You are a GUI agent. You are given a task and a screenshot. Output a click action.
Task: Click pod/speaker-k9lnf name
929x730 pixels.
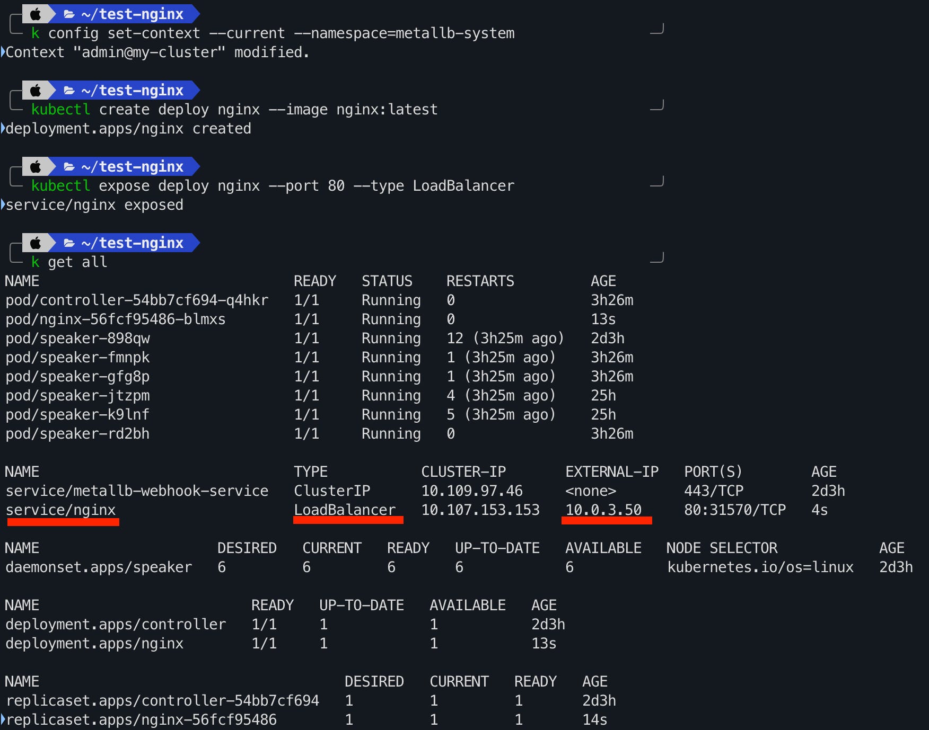(x=77, y=415)
